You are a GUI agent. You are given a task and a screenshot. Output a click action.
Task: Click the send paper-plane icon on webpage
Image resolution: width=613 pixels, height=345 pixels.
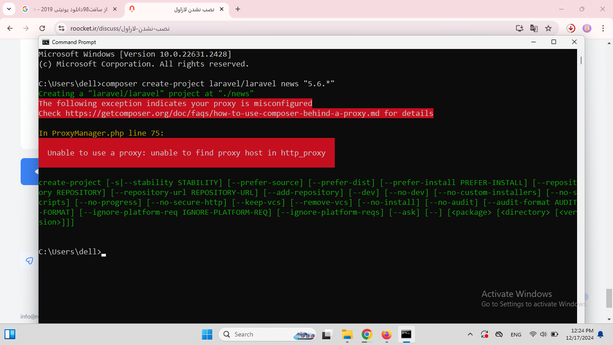click(x=30, y=261)
